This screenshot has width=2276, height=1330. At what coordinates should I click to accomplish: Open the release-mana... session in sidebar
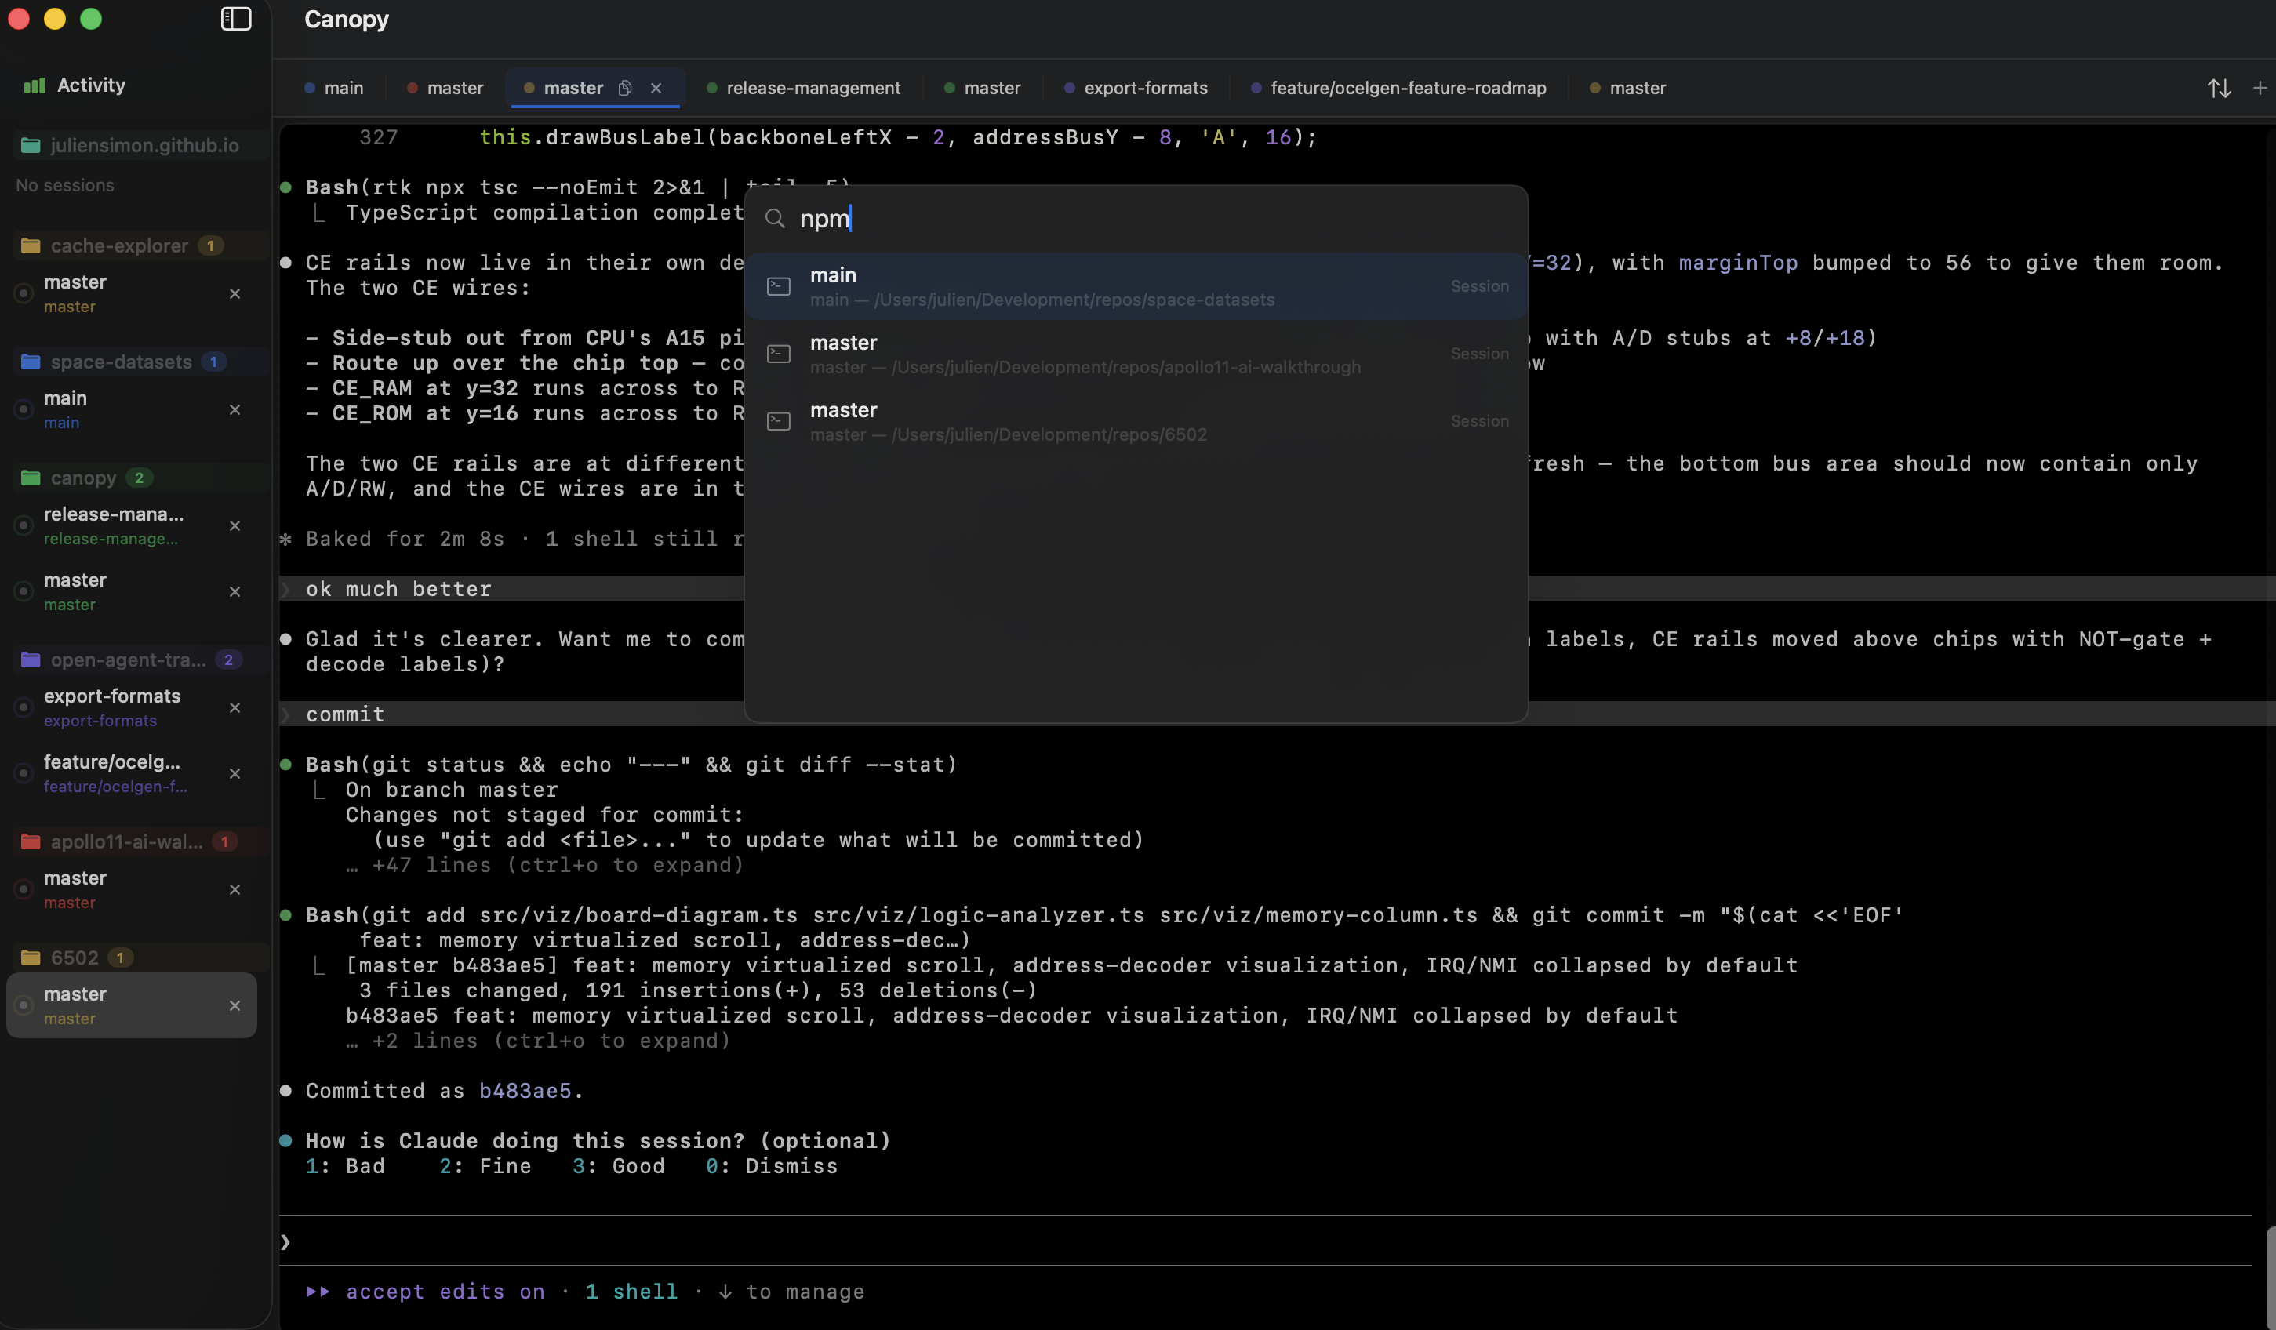point(132,525)
